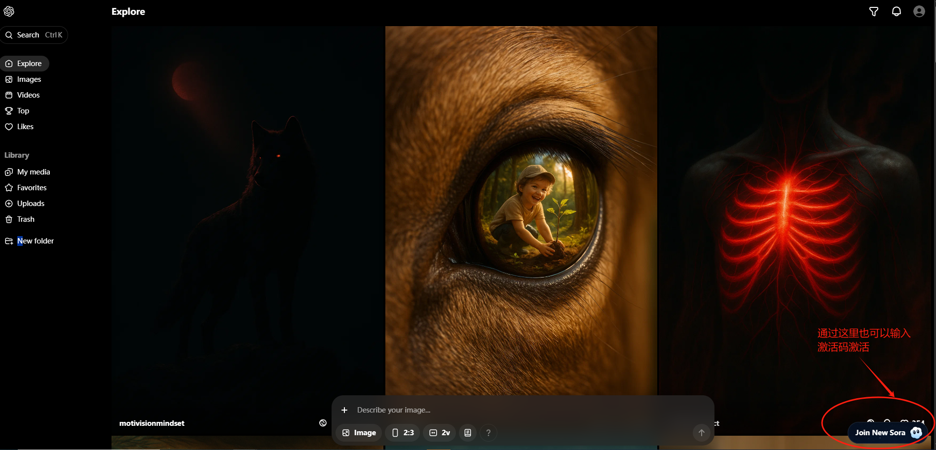Image resolution: width=936 pixels, height=450 pixels.
Task: Open My media library
Action: [33, 172]
